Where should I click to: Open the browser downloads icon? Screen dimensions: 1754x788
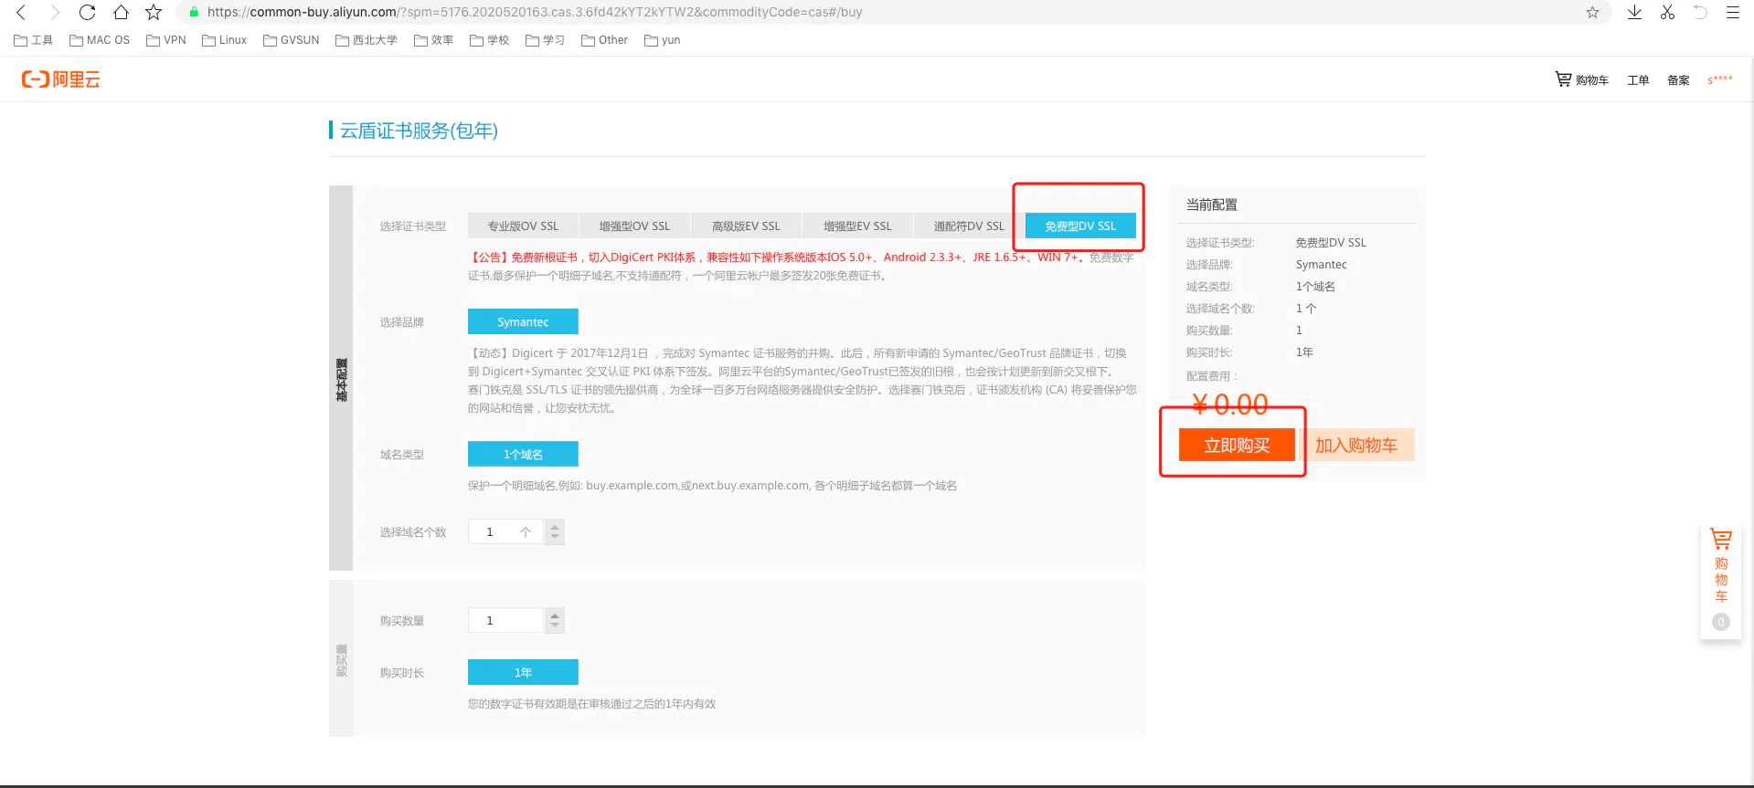pyautogui.click(x=1634, y=12)
